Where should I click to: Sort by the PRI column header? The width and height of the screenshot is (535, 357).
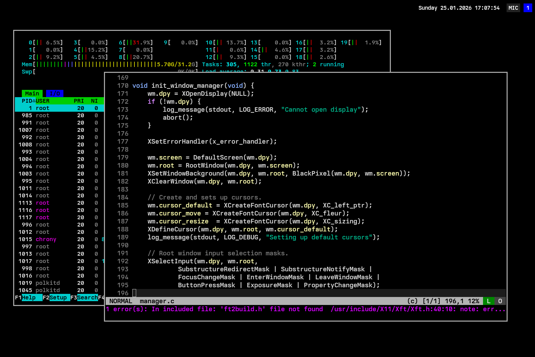coord(79,101)
